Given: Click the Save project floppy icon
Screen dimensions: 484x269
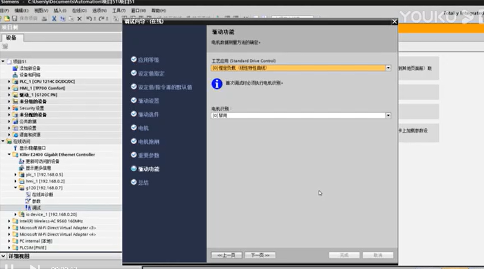Looking at the screenshot, I should click(x=14, y=19).
